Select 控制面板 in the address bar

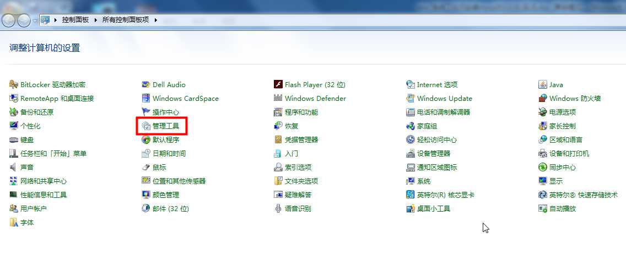(x=75, y=19)
